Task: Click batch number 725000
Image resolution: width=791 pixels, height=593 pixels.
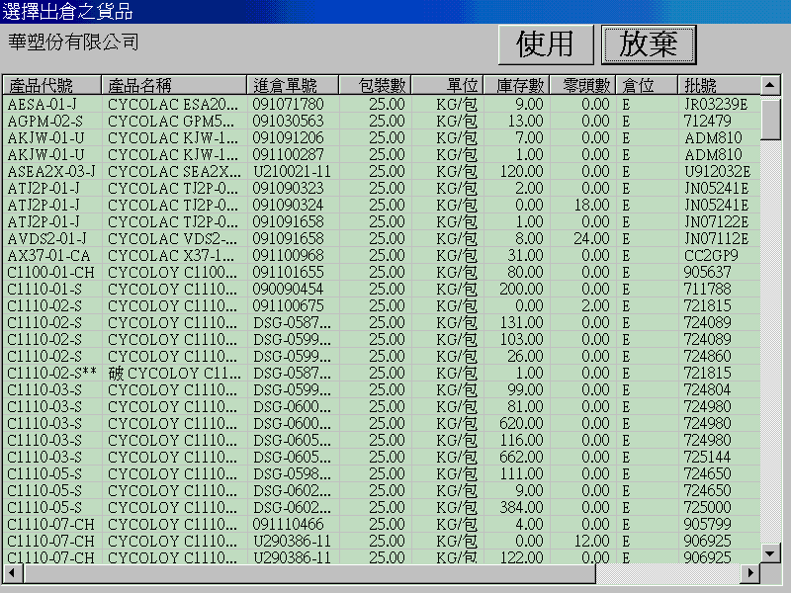Action: click(x=707, y=507)
